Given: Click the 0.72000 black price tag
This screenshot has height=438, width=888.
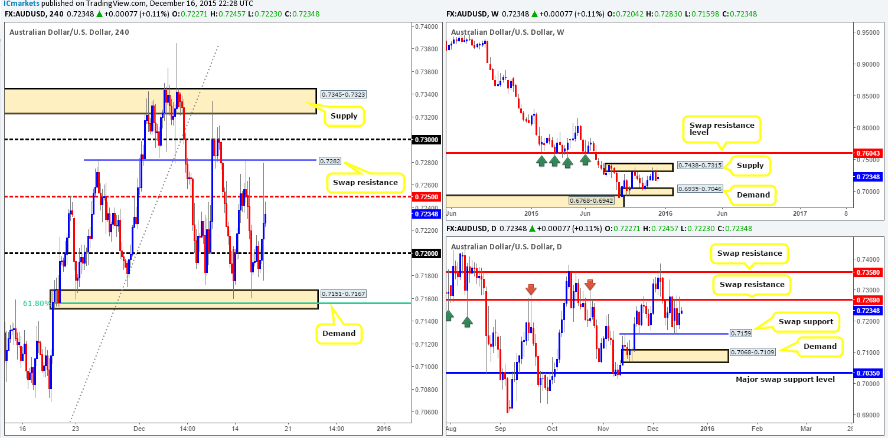Looking at the screenshot, I should click(x=426, y=253).
